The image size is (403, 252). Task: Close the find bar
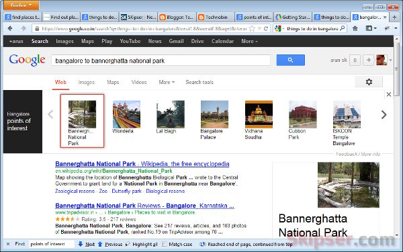pos(8,244)
